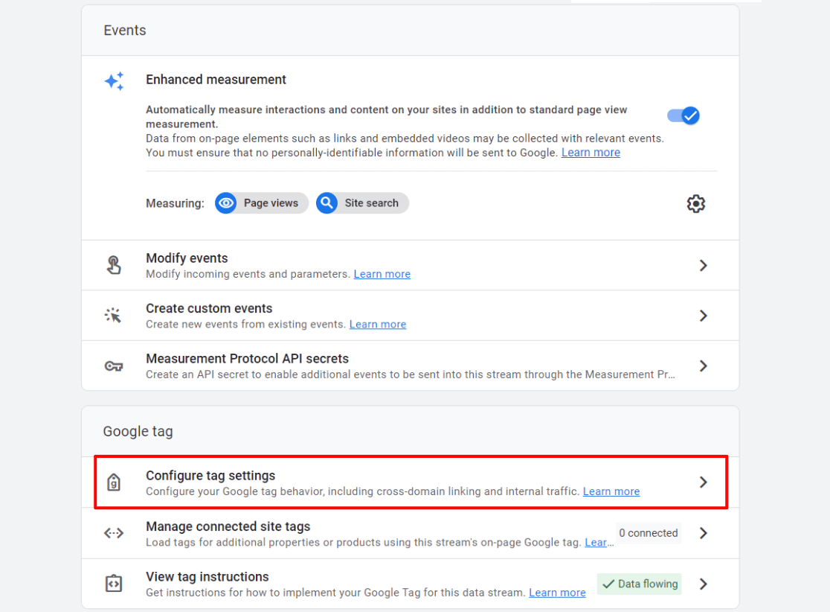Disable the Enhanced measurement toggle
830x612 pixels.
(x=682, y=115)
